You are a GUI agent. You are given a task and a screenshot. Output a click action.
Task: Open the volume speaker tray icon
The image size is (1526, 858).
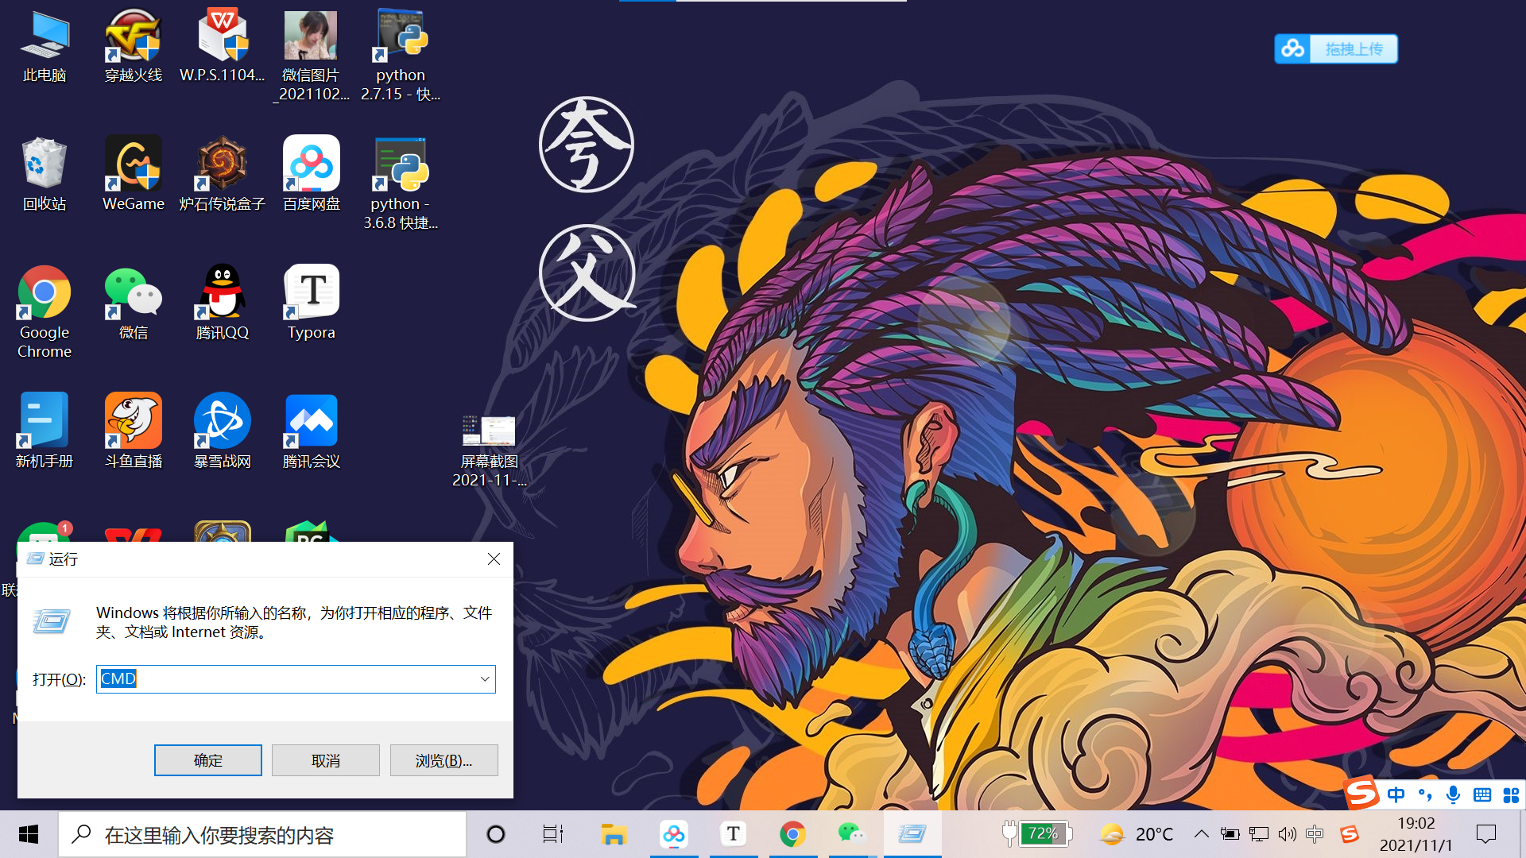(x=1287, y=834)
